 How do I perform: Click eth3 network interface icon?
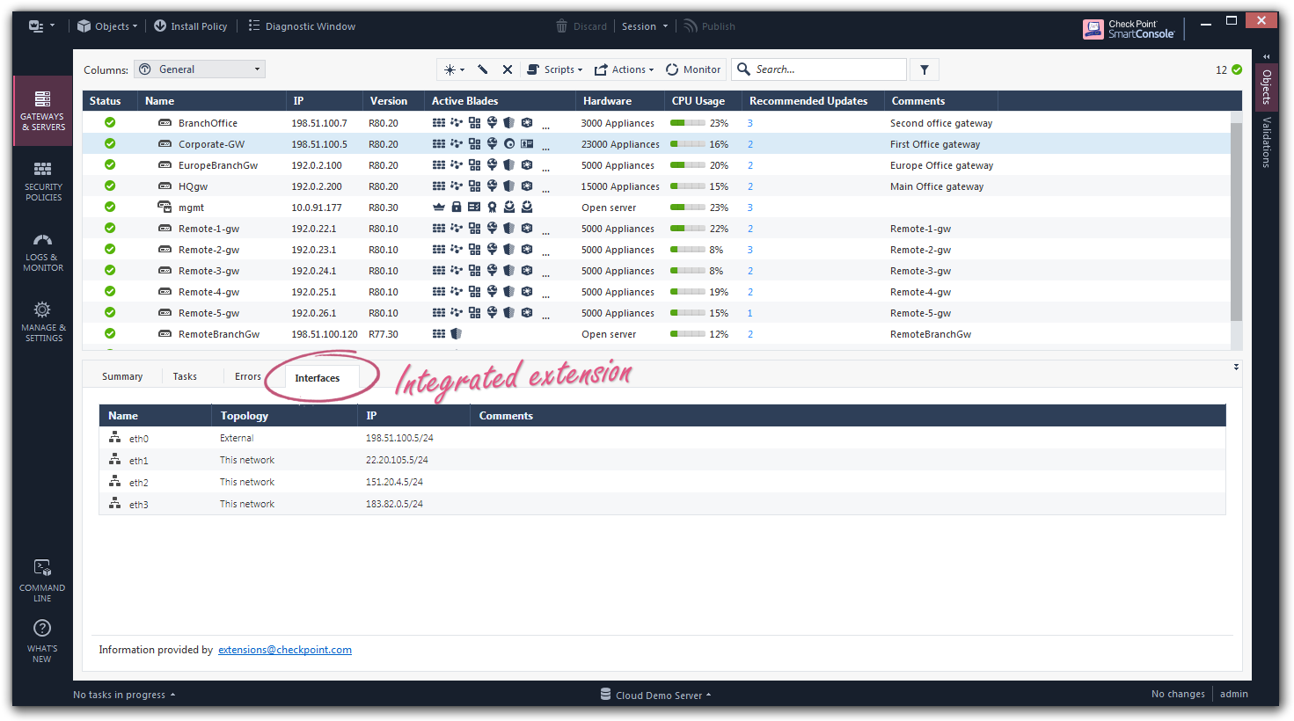click(114, 503)
